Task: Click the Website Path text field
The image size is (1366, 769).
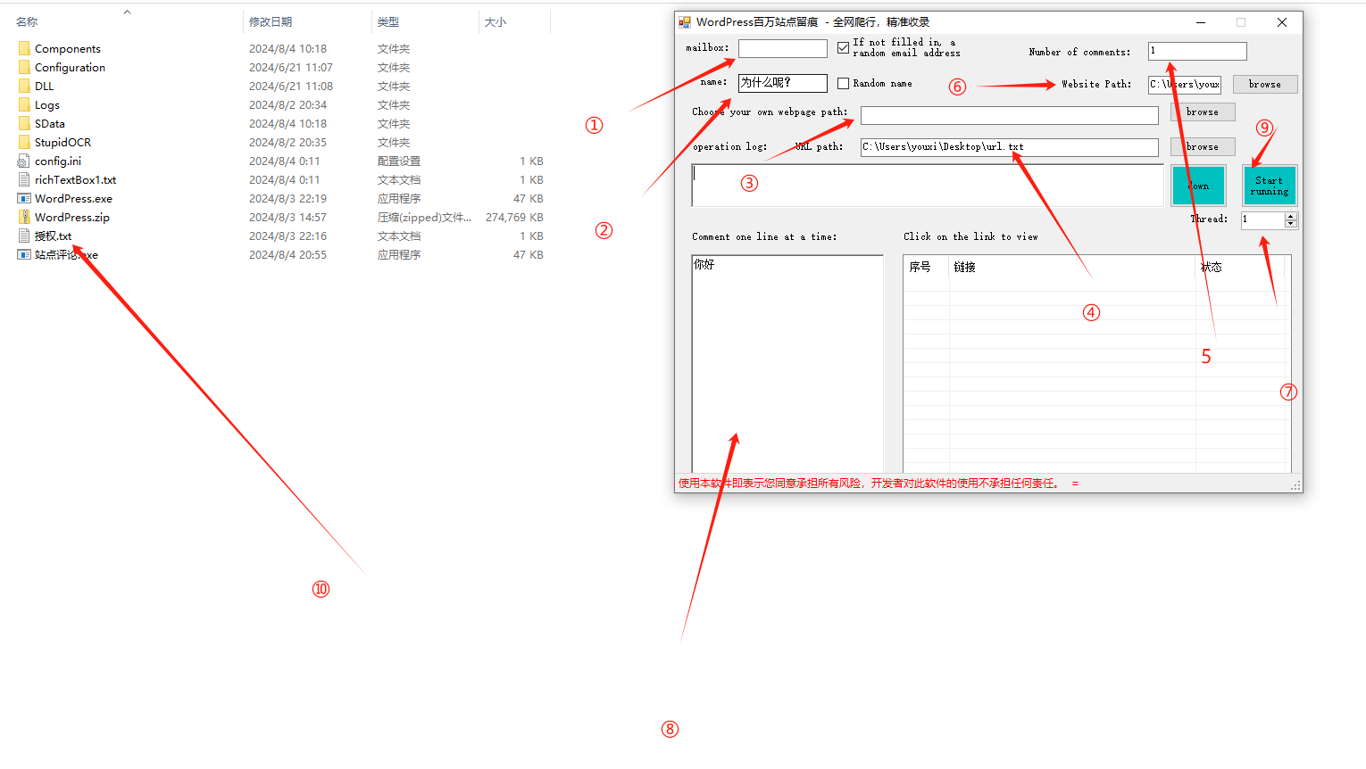Action: [x=1185, y=84]
